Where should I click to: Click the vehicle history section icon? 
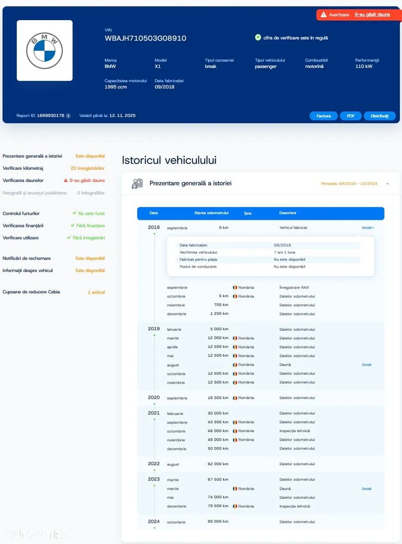[137, 183]
